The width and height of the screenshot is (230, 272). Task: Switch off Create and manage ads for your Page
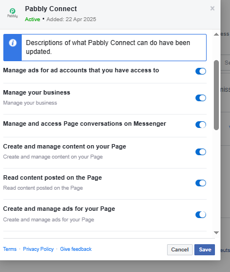(200, 215)
